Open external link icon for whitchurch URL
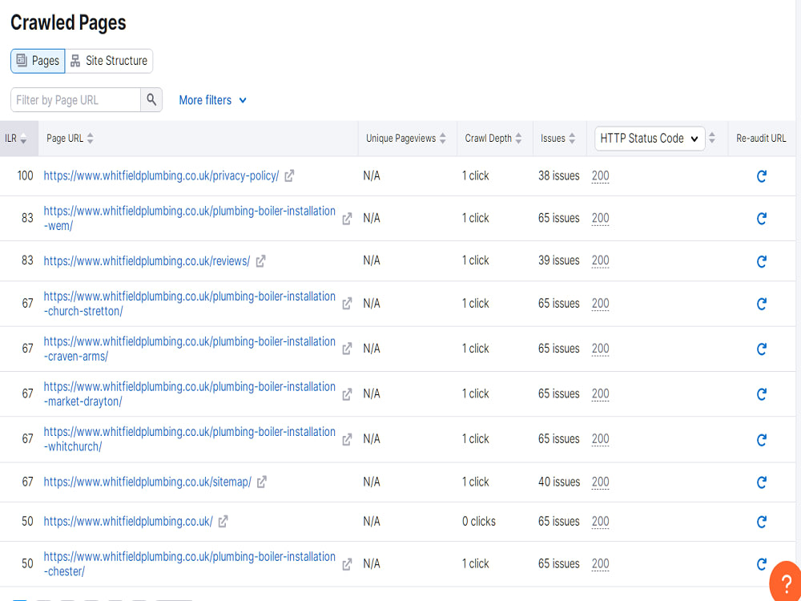Screen dimensions: 801x601 347,439
